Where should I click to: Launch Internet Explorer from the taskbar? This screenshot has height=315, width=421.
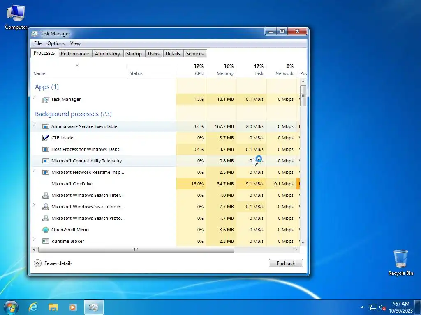[33, 307]
